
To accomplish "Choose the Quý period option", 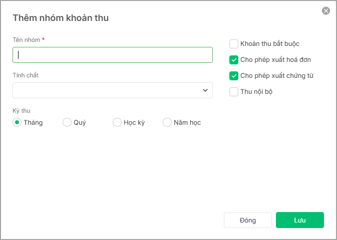I will click(x=67, y=122).
